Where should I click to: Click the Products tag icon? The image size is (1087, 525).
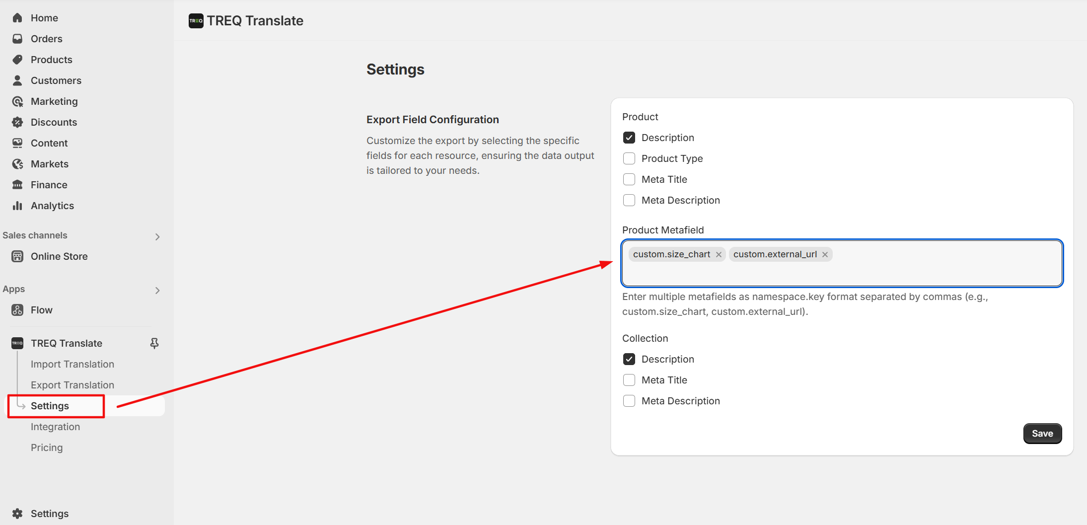coord(17,60)
